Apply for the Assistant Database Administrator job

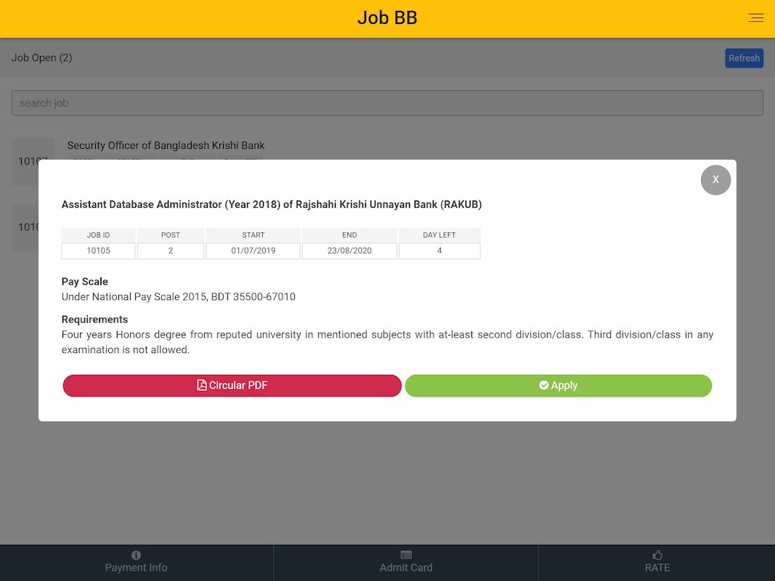coord(558,386)
